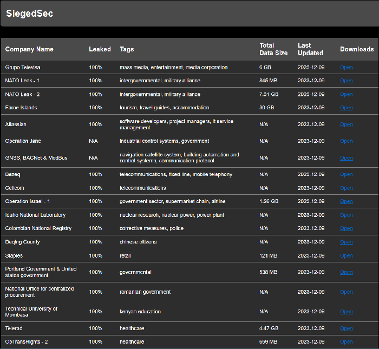Click the Deqing County company name cell
Screen dimensions: 379x349
point(22,242)
